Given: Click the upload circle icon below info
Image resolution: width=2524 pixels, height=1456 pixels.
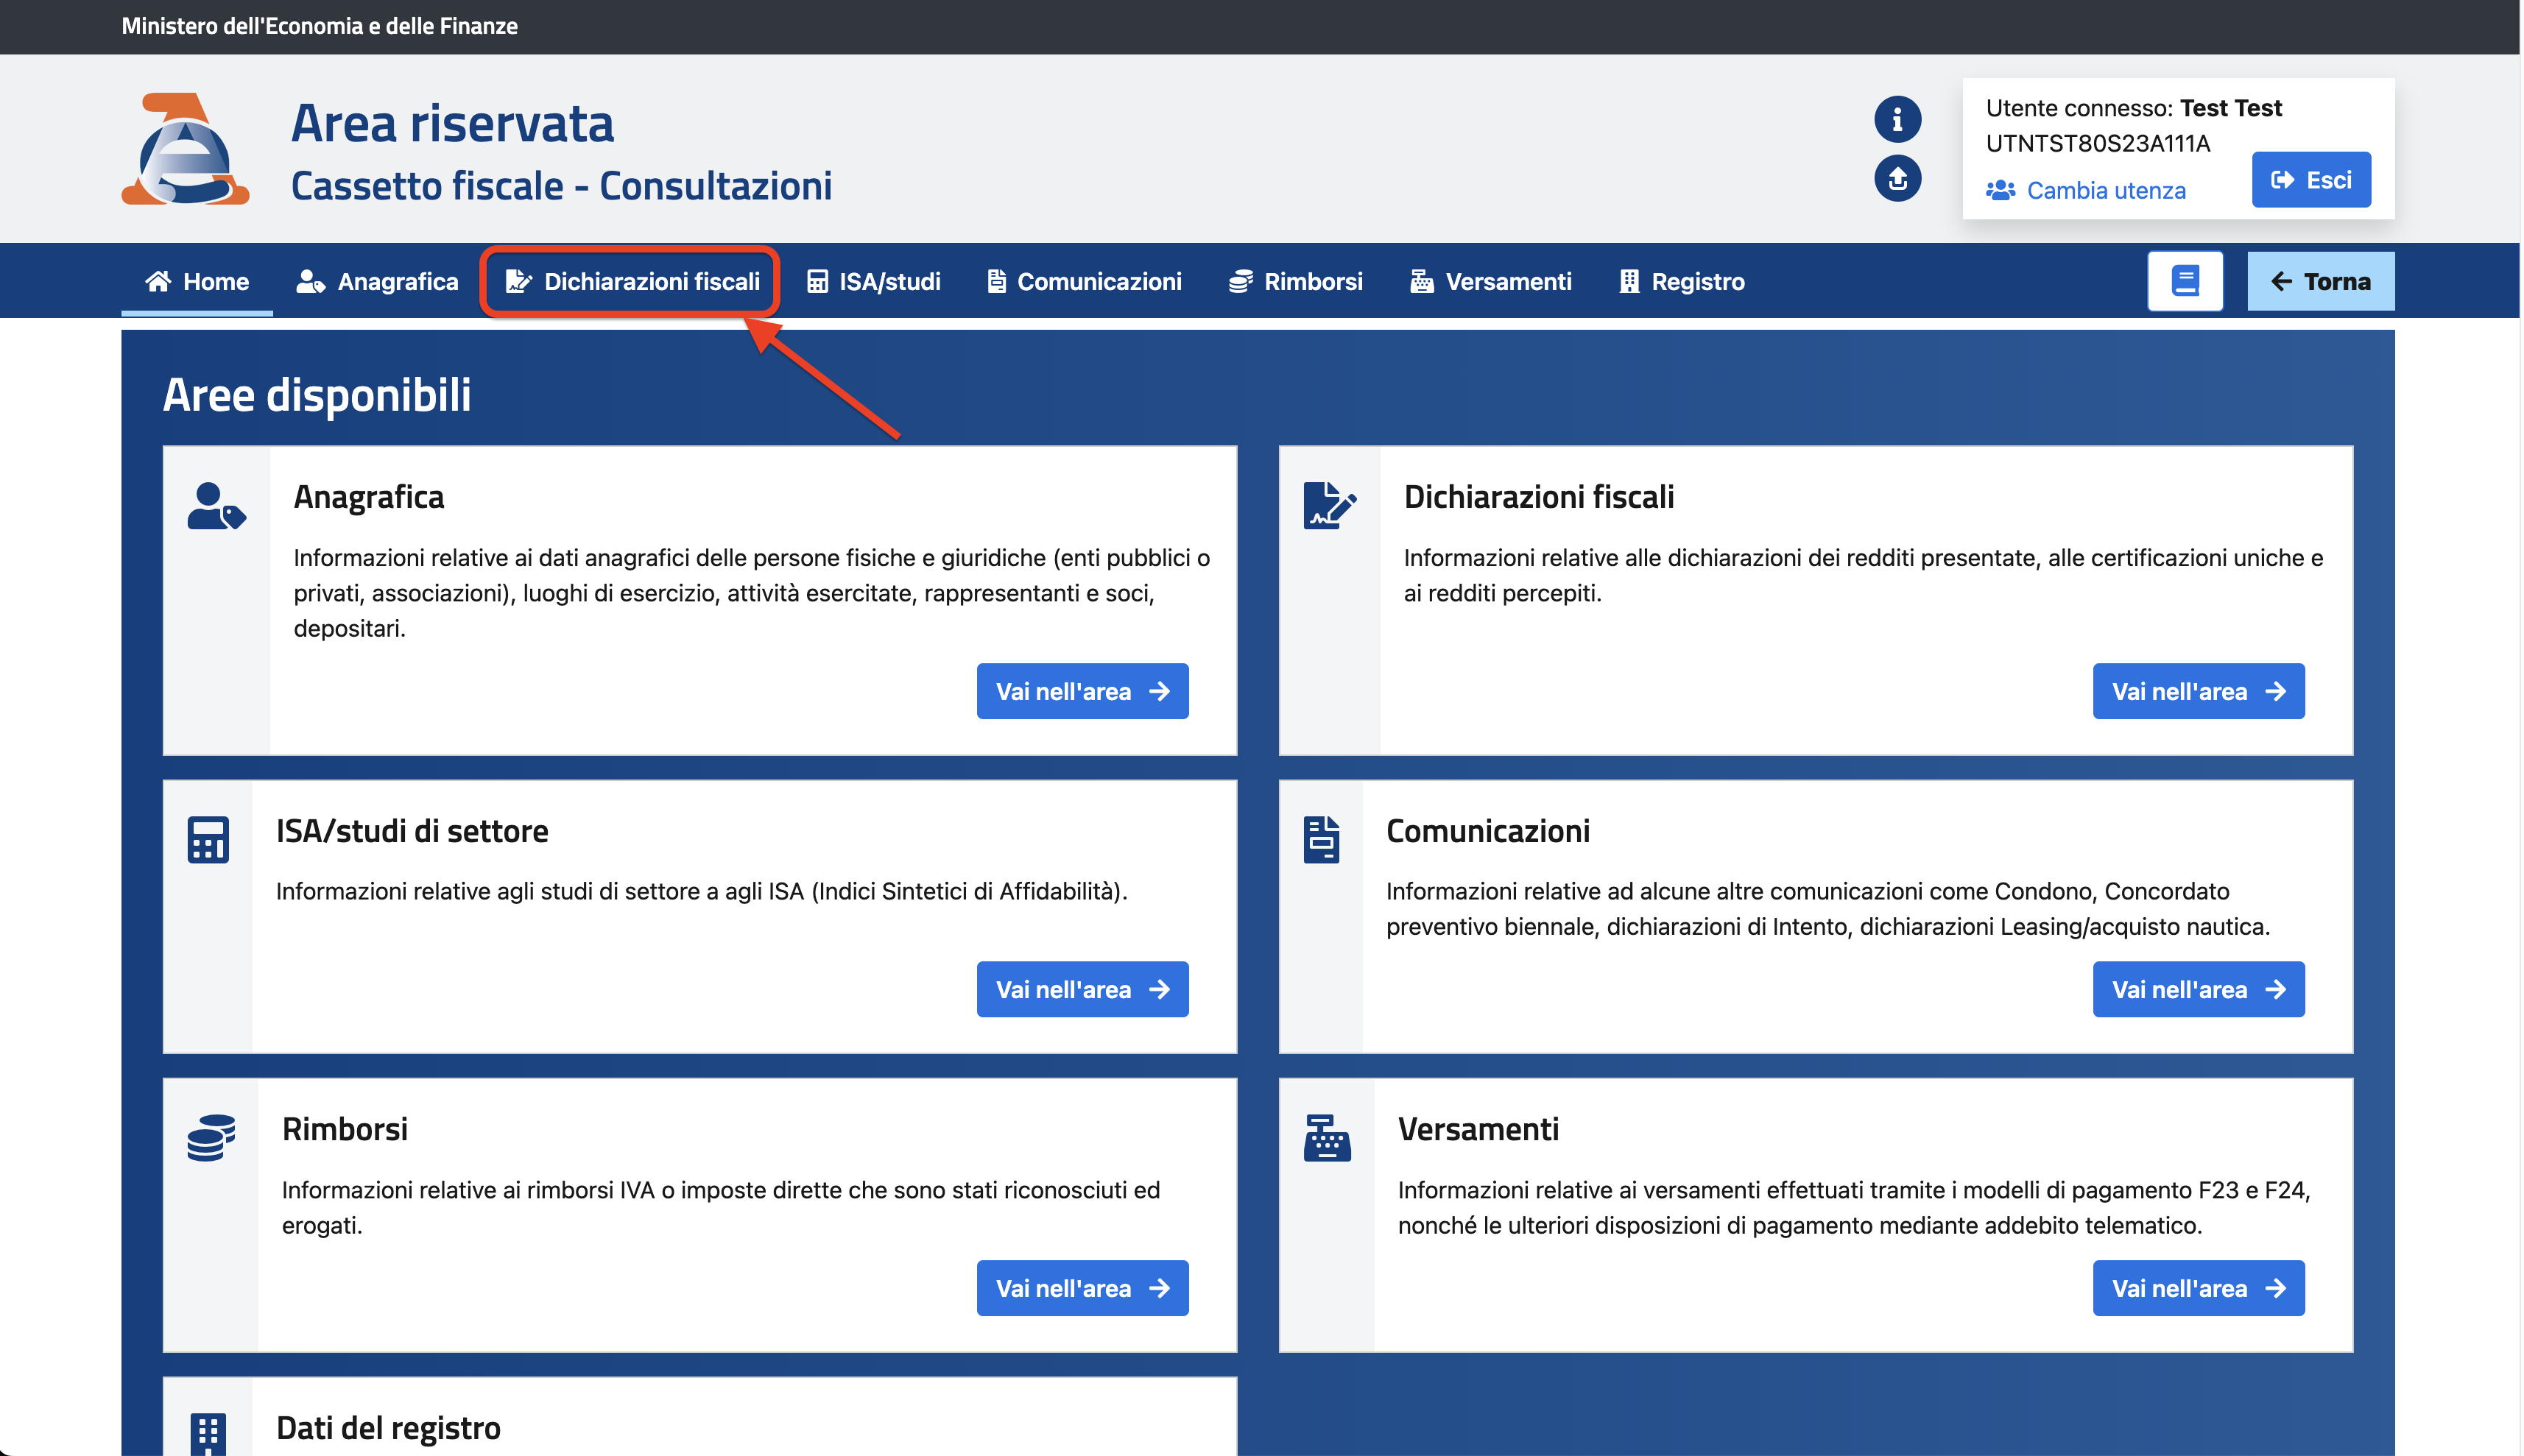Looking at the screenshot, I should 1897,178.
